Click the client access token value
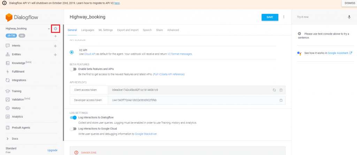The height and width of the screenshot is (155, 357). pos(135,90)
